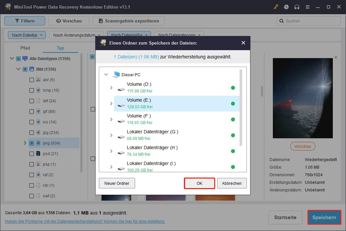Click the ico file type icon
This screenshot has height=231, width=346.
point(38,122)
